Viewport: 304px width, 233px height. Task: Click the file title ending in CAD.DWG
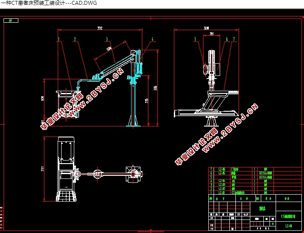click(x=48, y=3)
